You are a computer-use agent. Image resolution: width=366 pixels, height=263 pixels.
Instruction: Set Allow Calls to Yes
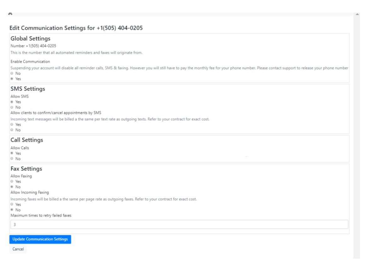point(12,153)
